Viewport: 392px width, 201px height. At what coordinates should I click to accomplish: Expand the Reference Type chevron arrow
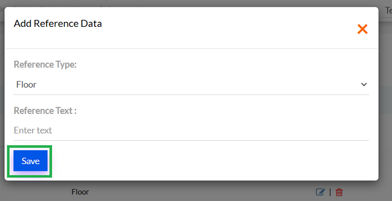coord(364,84)
